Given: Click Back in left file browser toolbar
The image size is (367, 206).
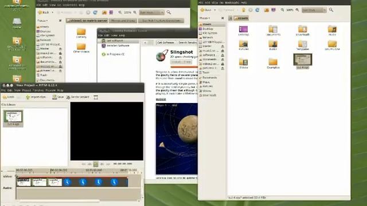Looking at the screenshot, I should (44, 13).
